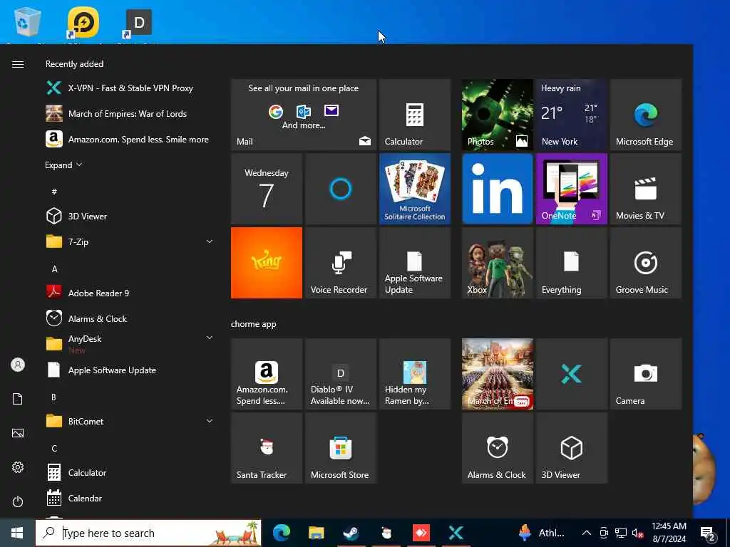Open Settings gear in Start sidebar
Viewport: 730px width, 547px height.
(x=18, y=467)
